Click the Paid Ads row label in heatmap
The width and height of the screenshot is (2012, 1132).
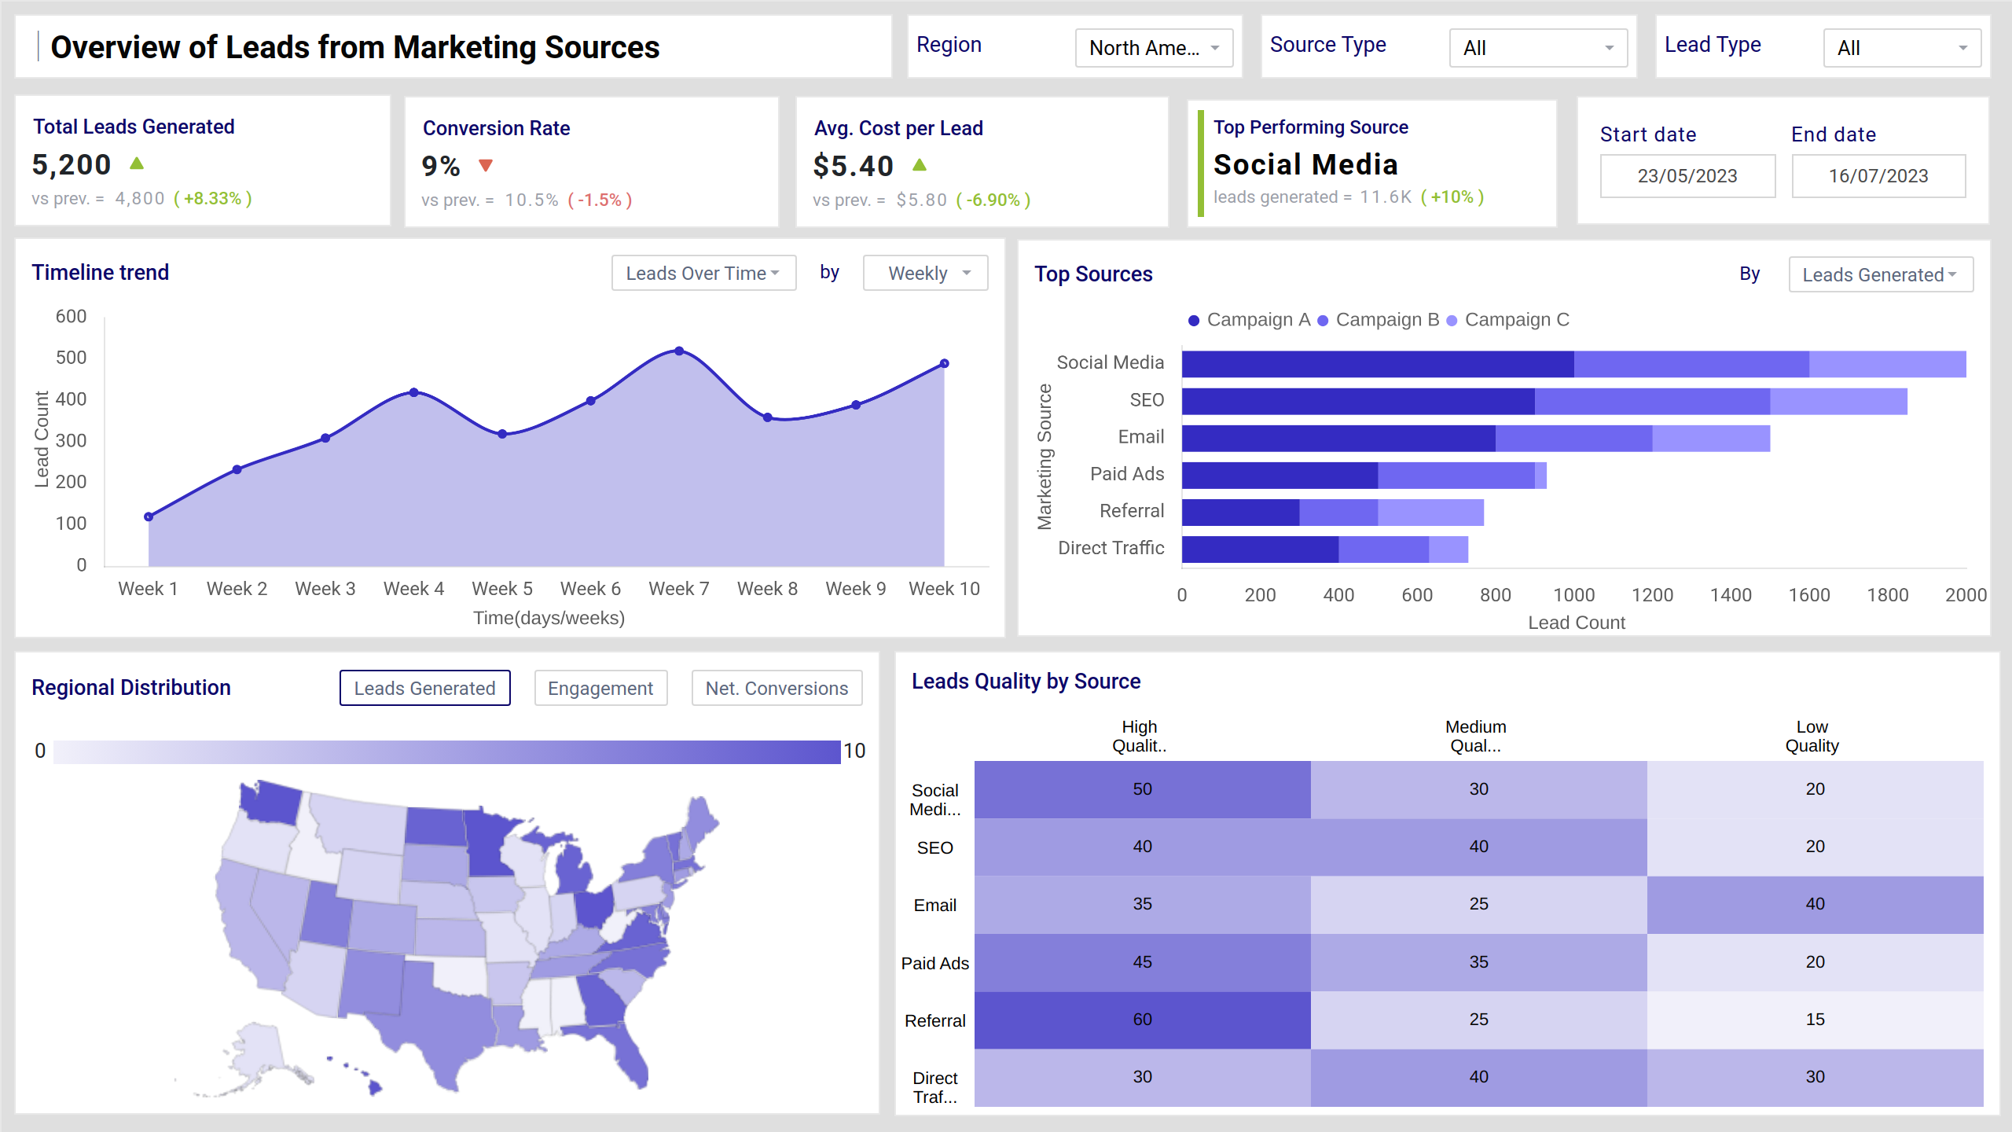click(x=935, y=963)
